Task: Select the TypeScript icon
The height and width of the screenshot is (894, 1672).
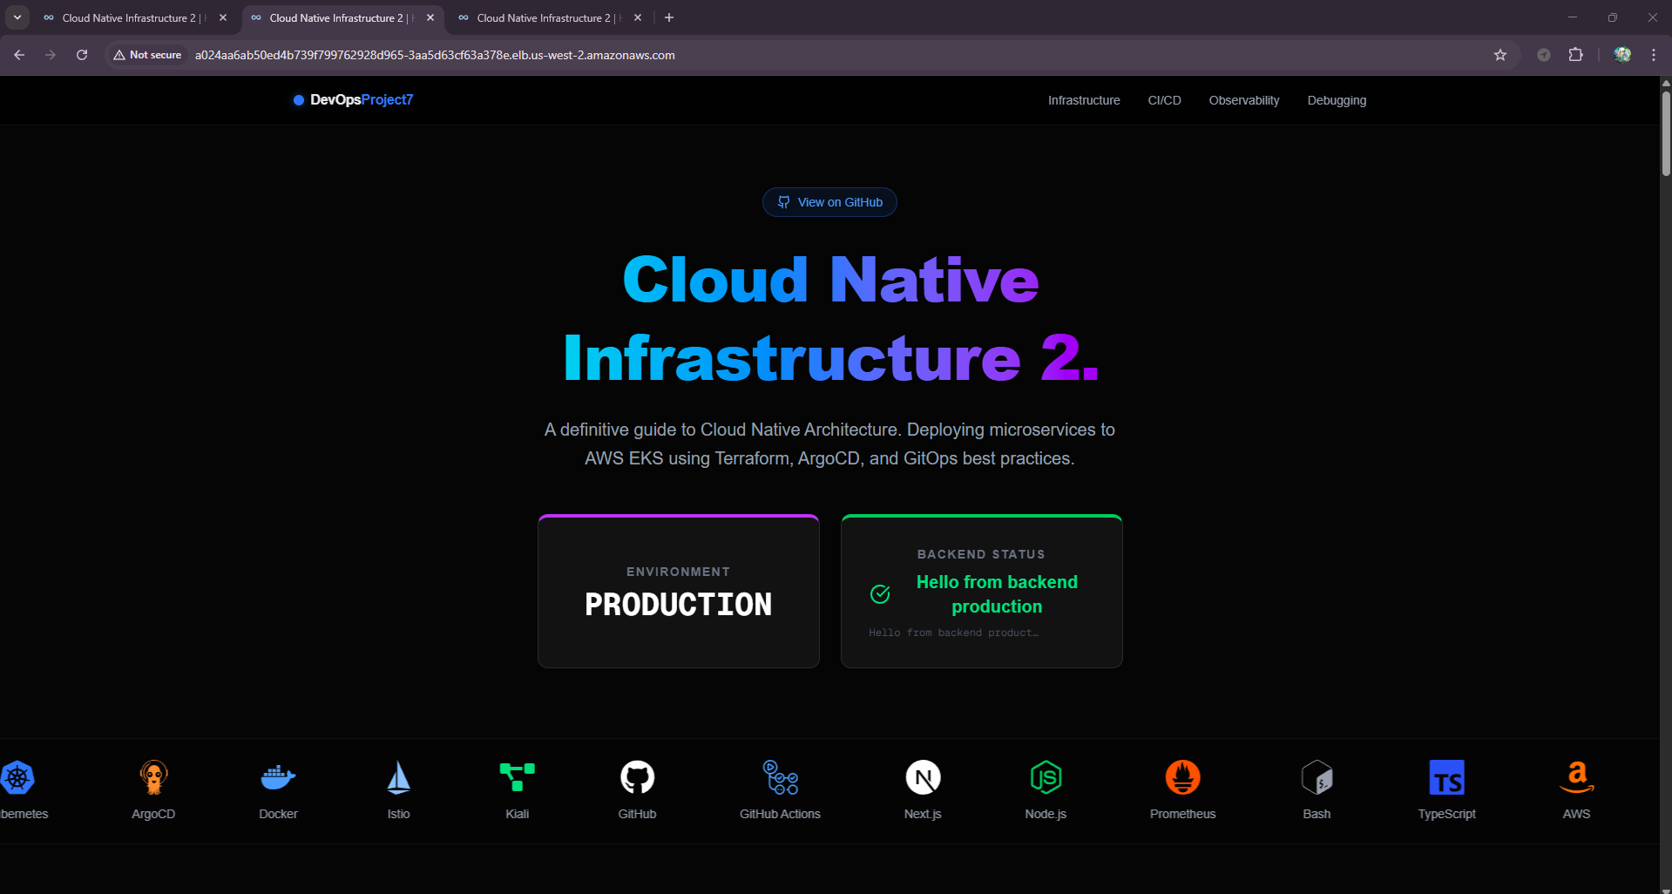Action: tap(1446, 776)
